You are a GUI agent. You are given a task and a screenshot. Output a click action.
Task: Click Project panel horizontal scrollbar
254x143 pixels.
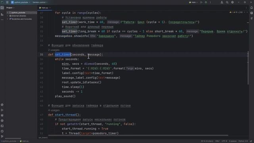pyautogui.click(x=13, y=139)
